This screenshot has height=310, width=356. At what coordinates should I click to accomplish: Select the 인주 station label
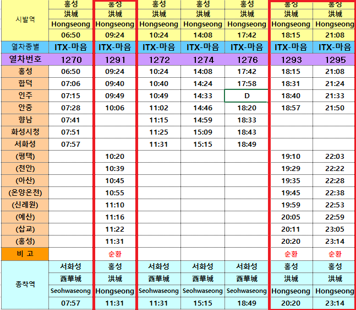(25, 95)
